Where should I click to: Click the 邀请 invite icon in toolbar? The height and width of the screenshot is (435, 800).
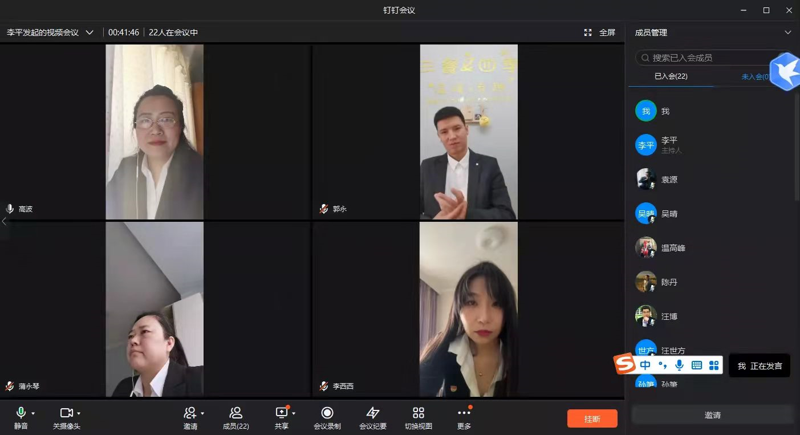[190, 413]
